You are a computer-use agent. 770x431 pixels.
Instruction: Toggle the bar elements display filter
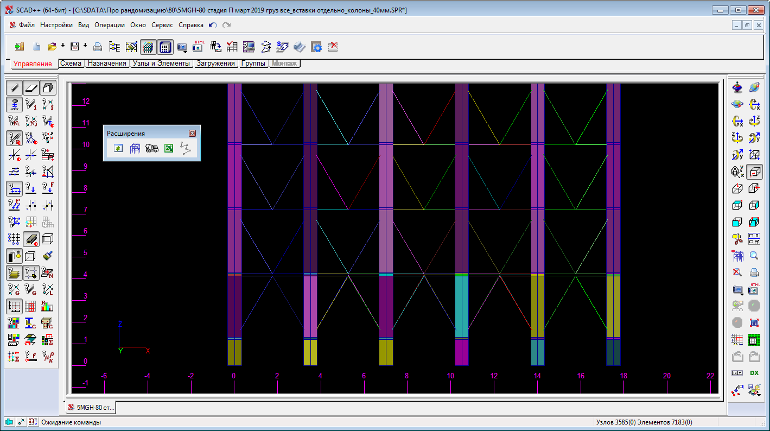[x=15, y=87]
